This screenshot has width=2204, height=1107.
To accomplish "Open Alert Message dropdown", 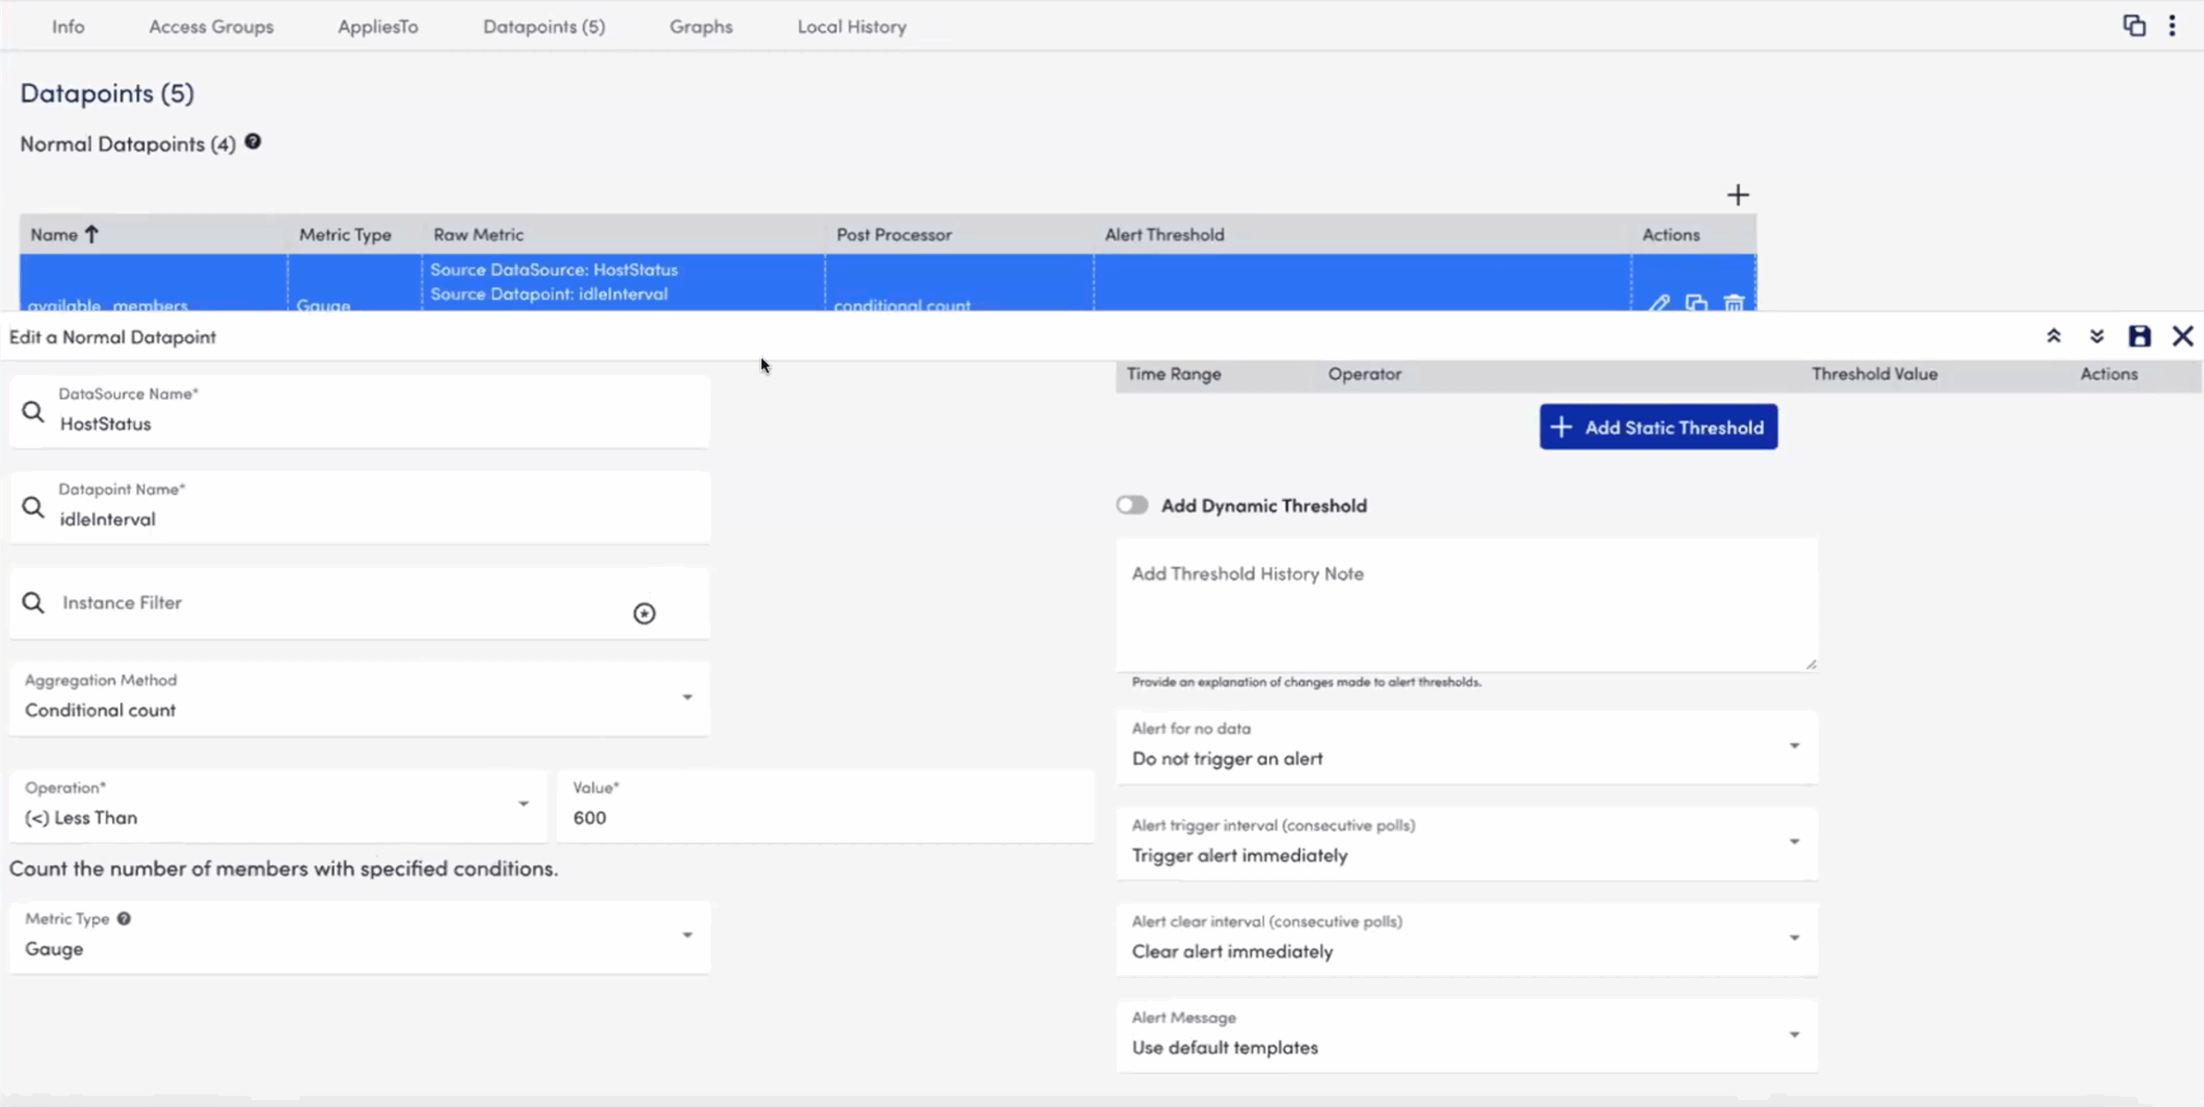I will click(1466, 1036).
